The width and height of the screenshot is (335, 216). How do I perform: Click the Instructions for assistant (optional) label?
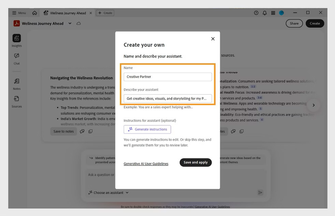coord(150,120)
